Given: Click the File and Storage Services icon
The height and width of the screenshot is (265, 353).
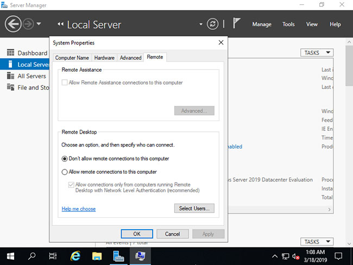Looking at the screenshot, I should point(10,87).
